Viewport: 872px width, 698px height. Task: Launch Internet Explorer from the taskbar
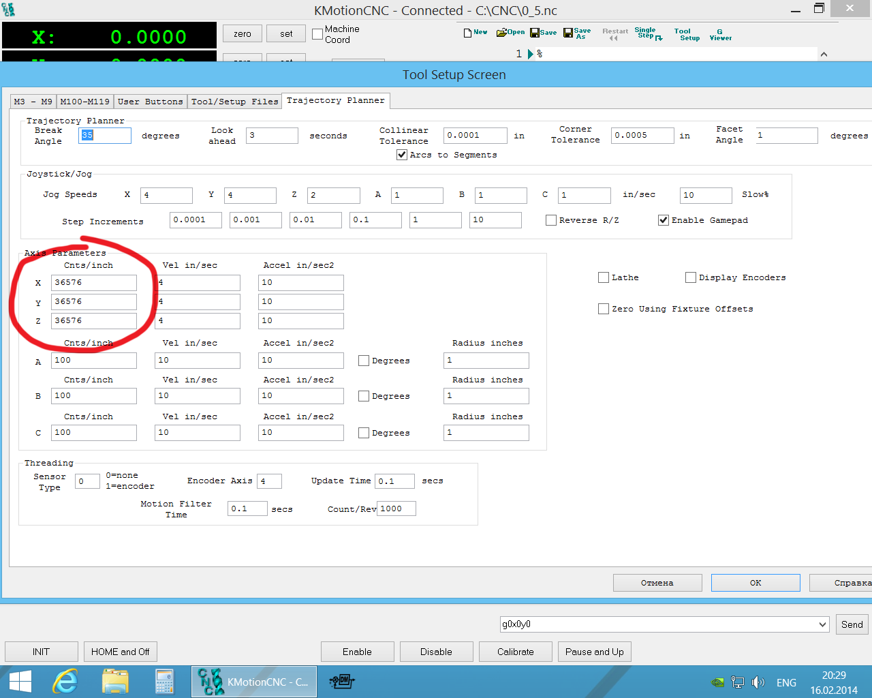click(65, 682)
